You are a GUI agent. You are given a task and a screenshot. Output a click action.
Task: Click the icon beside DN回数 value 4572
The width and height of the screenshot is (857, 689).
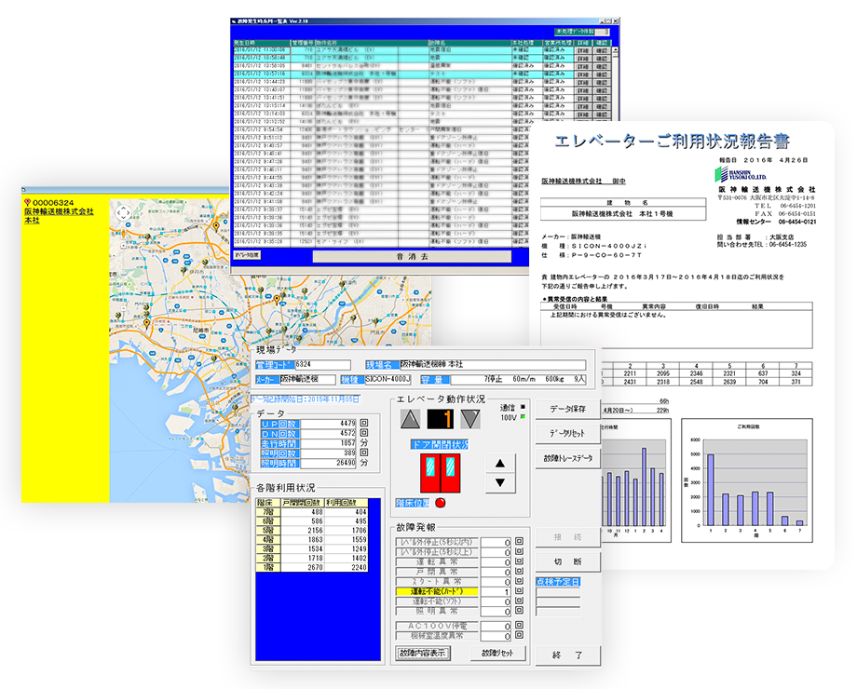364,433
